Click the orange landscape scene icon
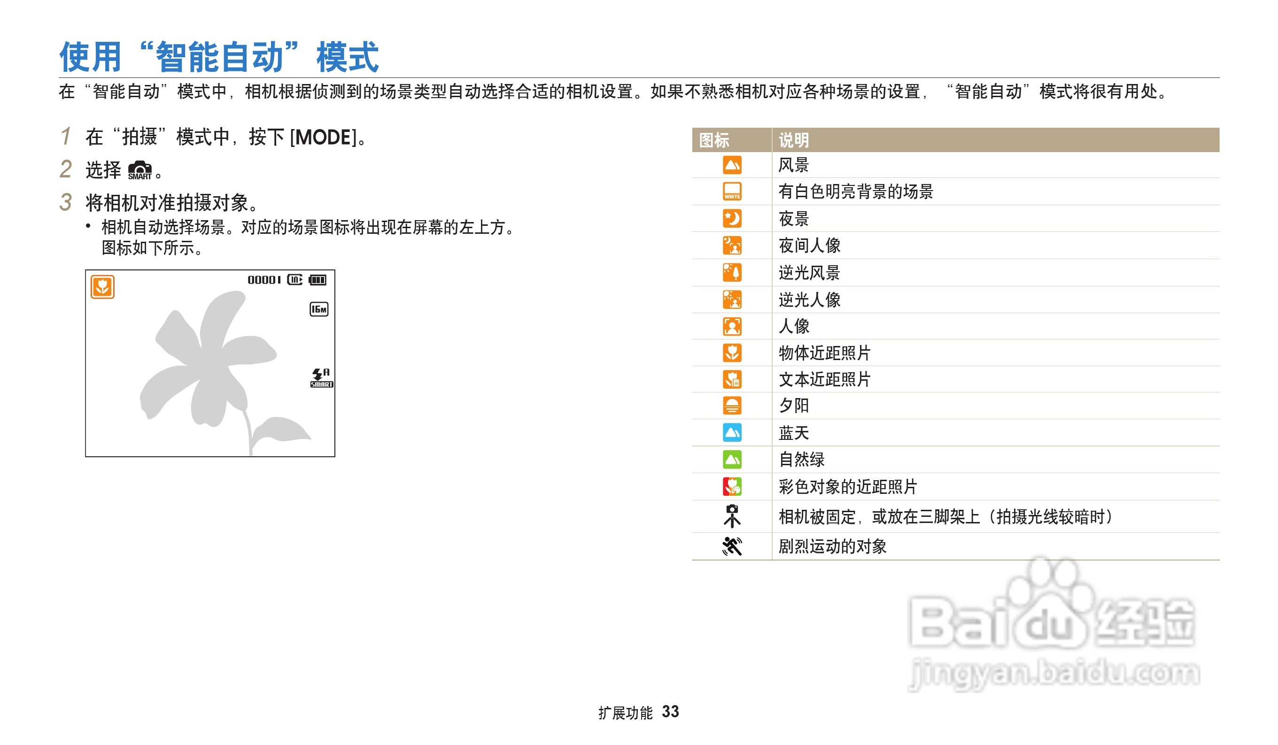This screenshot has width=1278, height=745. tap(732, 165)
